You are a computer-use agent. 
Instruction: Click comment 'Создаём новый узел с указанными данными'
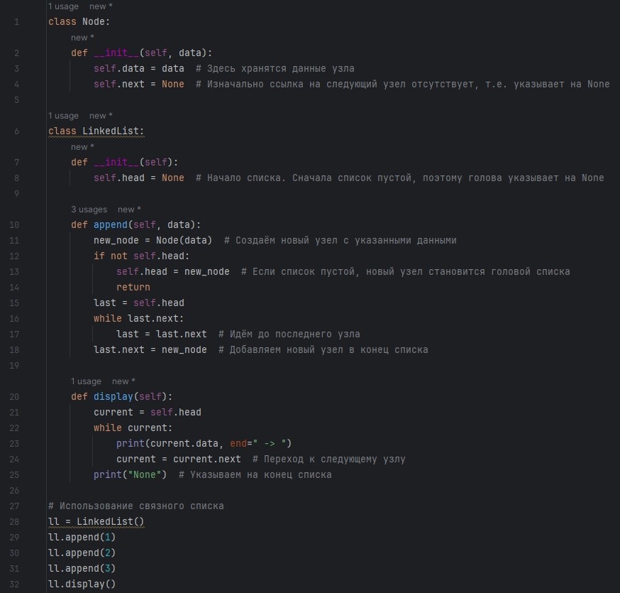[341, 241]
